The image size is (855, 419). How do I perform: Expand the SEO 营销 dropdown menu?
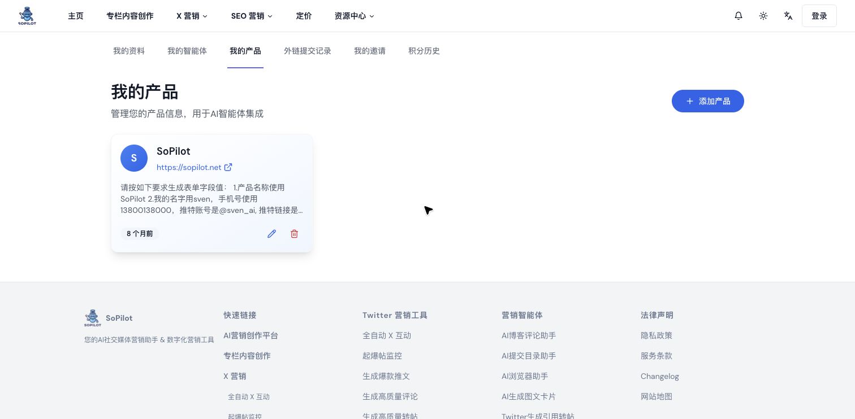coord(252,16)
